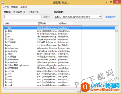Viewport: 122px width, 94px height.
Task: Click the contact list scroll up arrow
Action: click(x=116, y=28)
